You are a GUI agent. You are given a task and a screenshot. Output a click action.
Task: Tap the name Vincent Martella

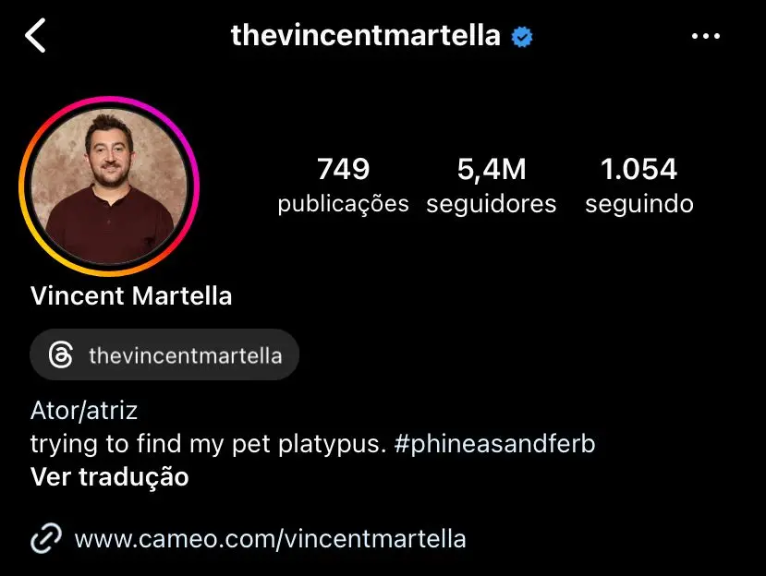click(130, 296)
